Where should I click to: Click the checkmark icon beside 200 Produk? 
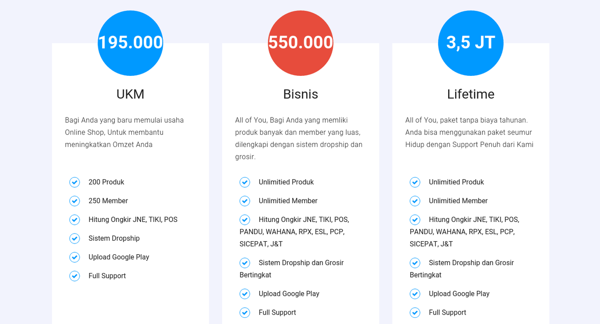point(75,182)
